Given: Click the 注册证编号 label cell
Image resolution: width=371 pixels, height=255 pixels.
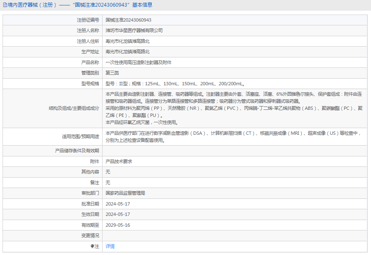Looking at the screenshot, I should point(53,20).
